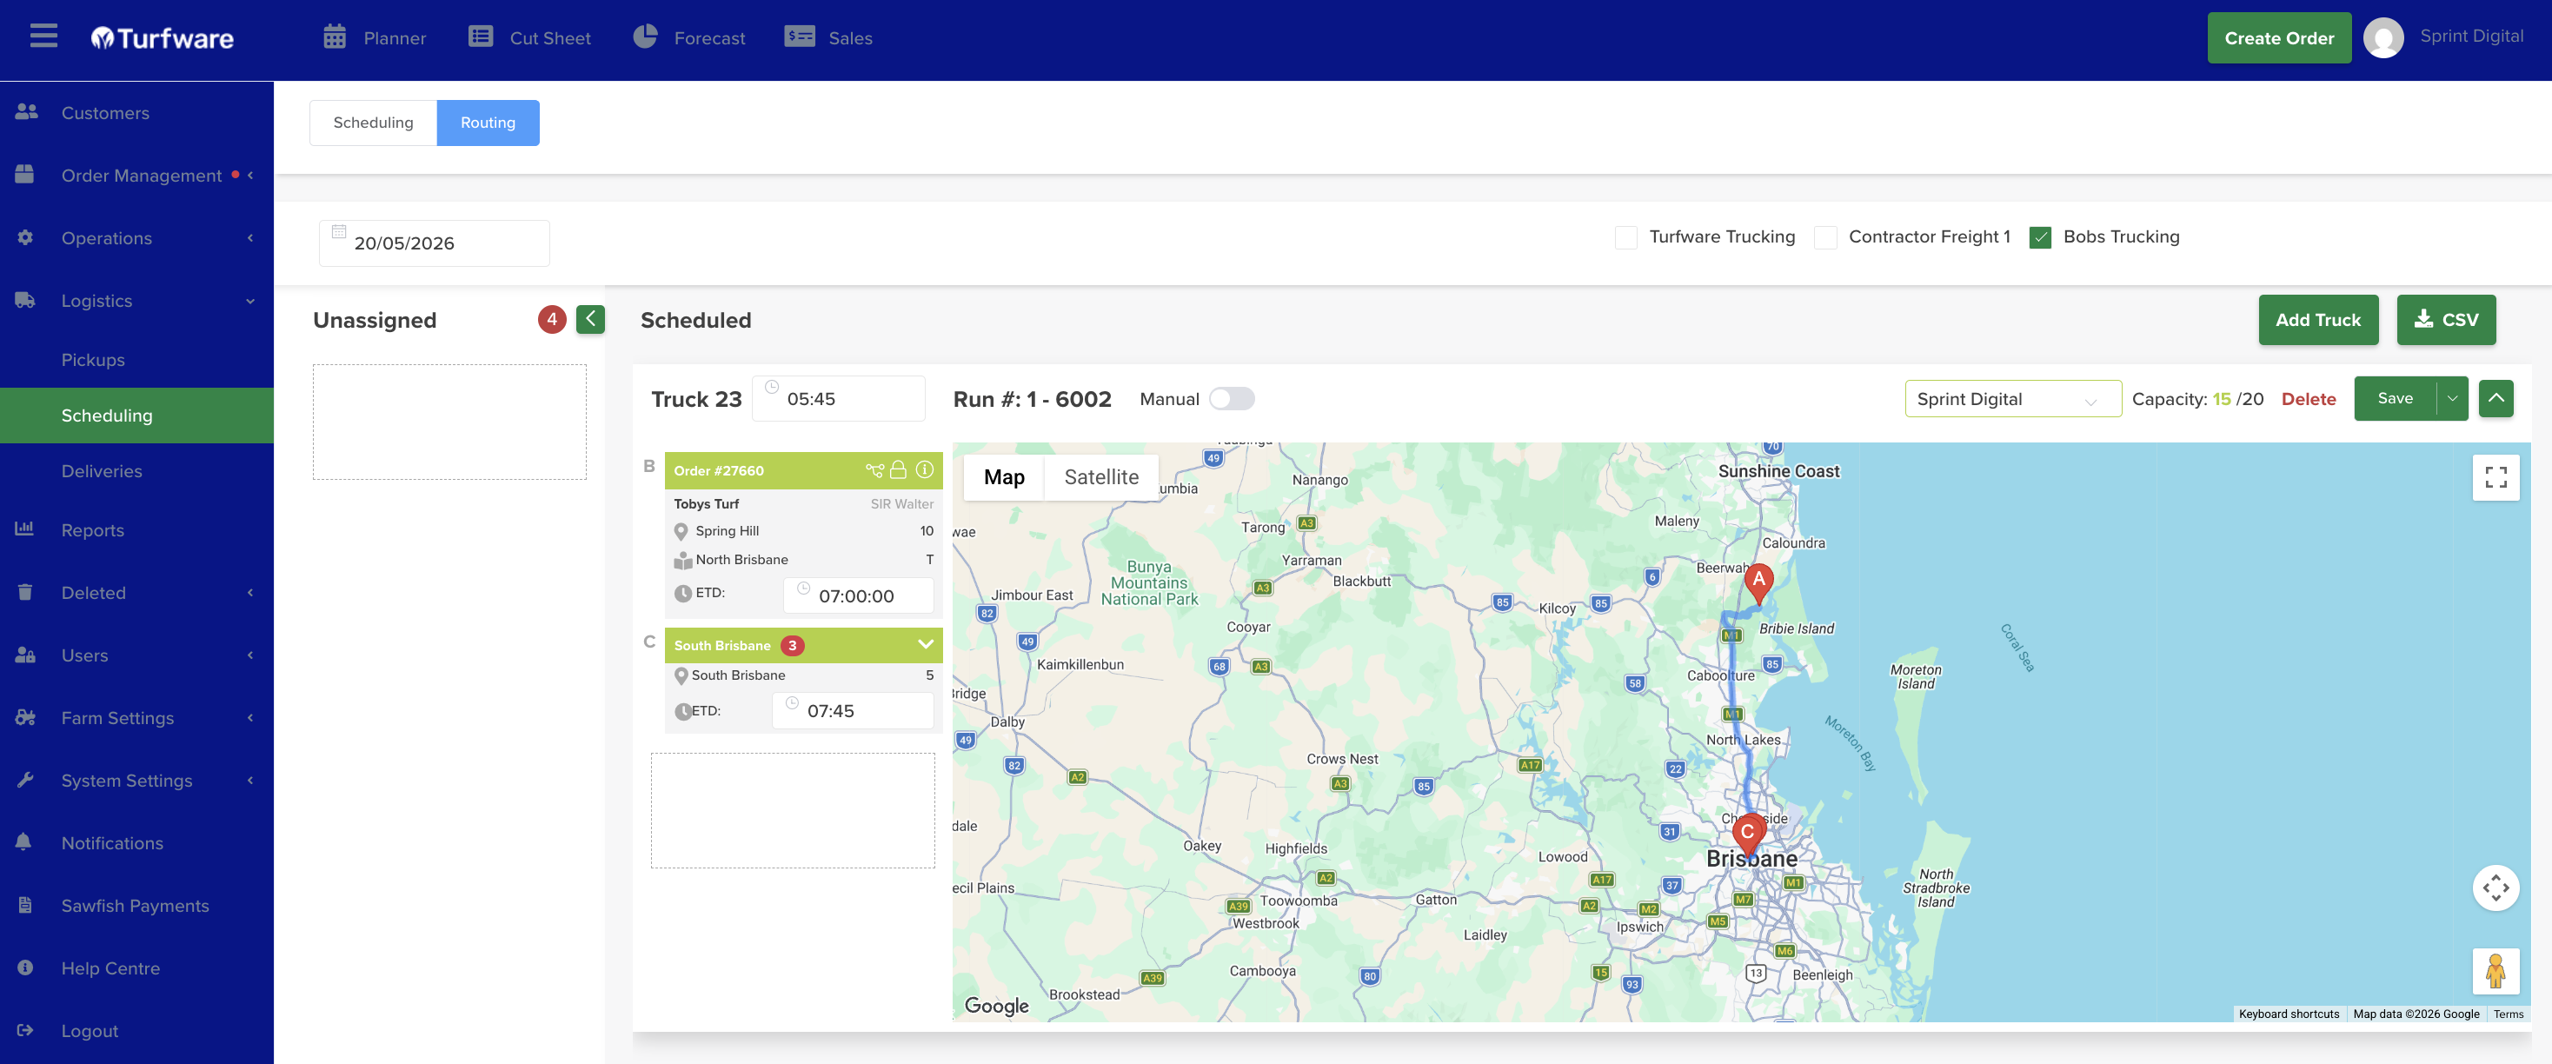Screen dimensions: 2552x1064
Task: Click the Help Centre info icon
Action: (24, 967)
